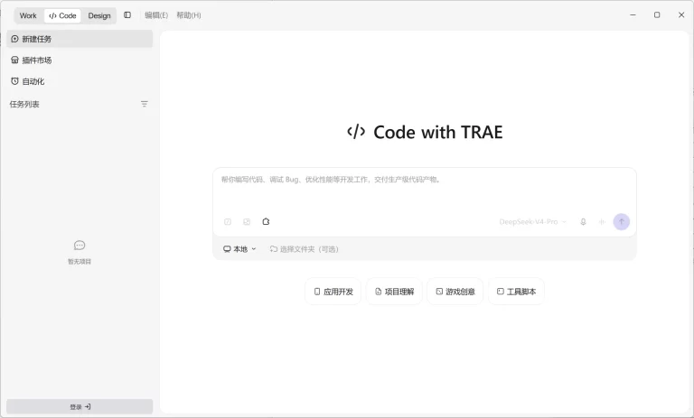The image size is (694, 418).
Task: Choose a folder via 选择文件夹 (可选)
Action: (x=304, y=249)
